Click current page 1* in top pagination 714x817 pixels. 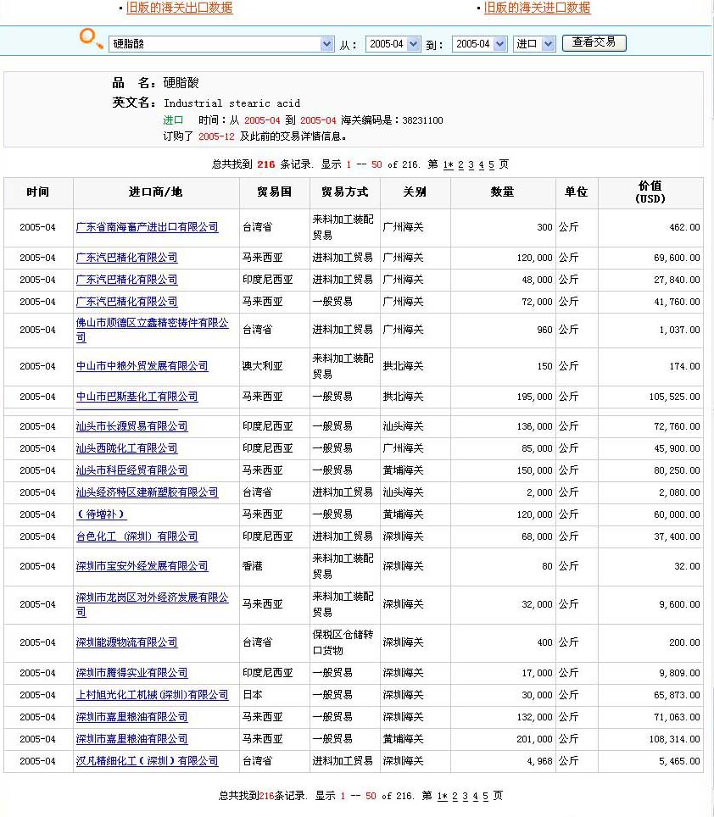point(449,164)
